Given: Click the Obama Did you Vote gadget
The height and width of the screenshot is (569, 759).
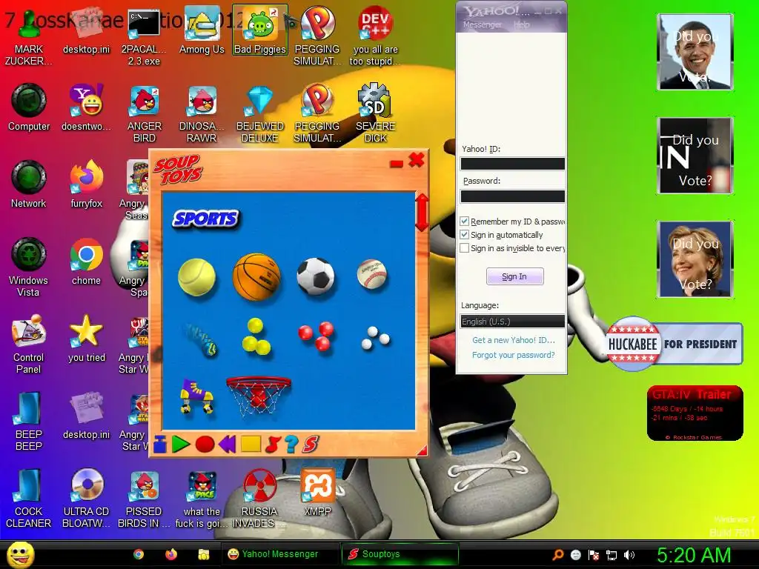Looking at the screenshot, I should tap(695, 52).
